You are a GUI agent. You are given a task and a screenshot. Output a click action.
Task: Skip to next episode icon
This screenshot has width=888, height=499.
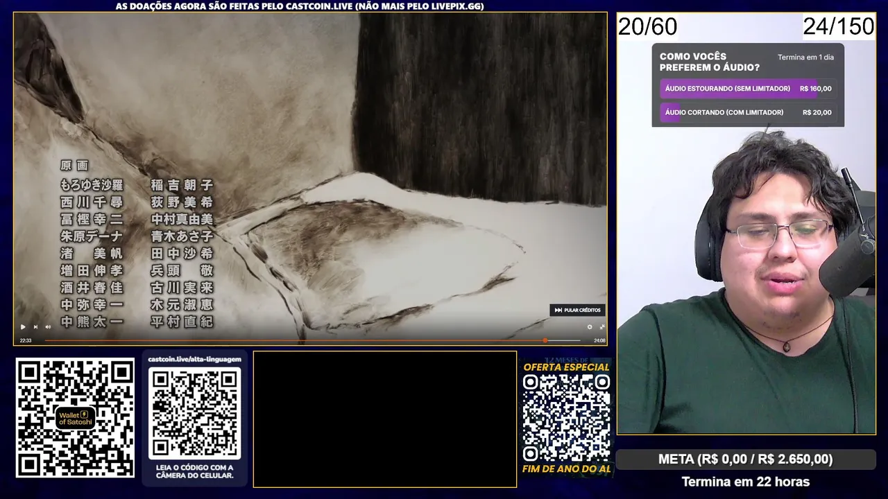click(x=35, y=327)
